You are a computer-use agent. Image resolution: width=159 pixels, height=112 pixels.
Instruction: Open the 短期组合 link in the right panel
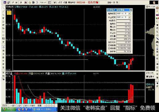(x=150, y=84)
